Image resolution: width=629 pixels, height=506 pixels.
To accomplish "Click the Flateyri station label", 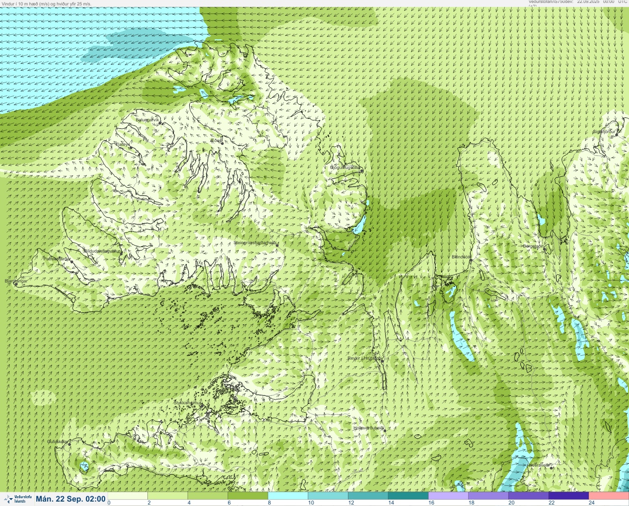I will pos(122,144).
